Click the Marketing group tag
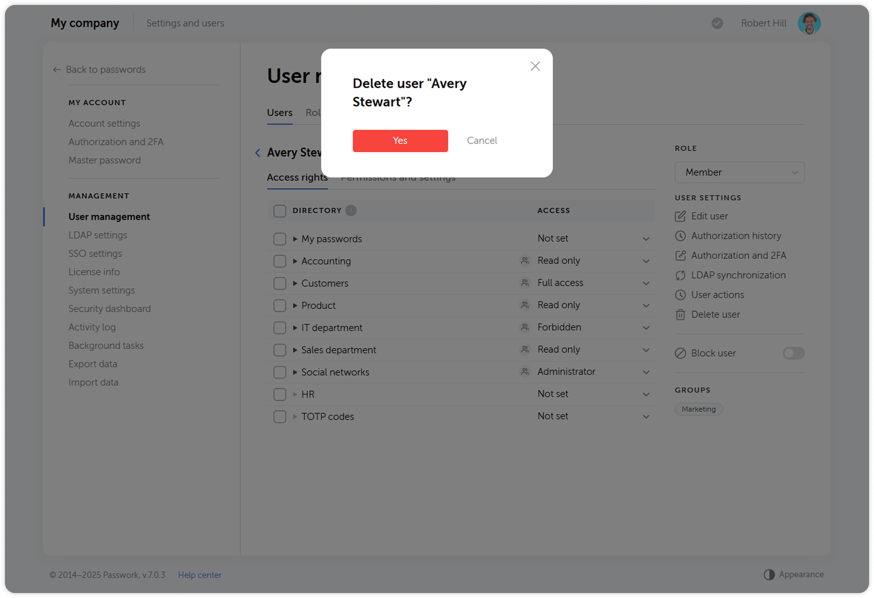 pyautogui.click(x=699, y=409)
